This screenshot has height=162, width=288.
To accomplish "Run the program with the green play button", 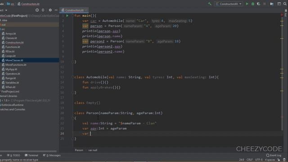I will click(x=247, y=4).
